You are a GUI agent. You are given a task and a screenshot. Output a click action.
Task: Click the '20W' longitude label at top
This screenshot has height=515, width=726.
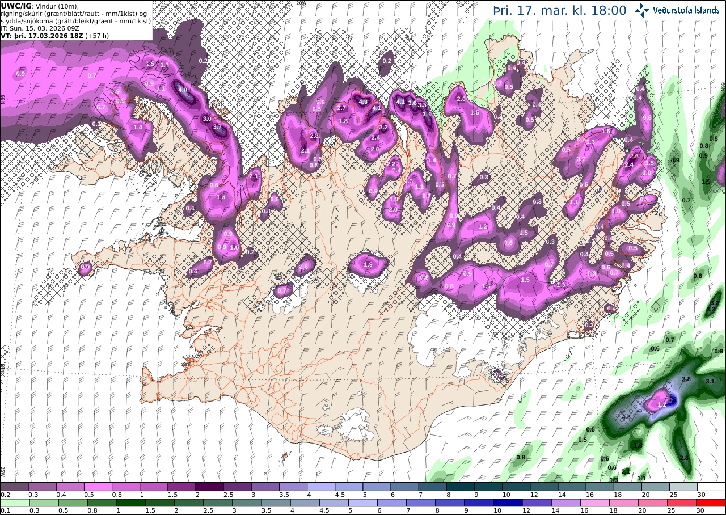(301, 3)
